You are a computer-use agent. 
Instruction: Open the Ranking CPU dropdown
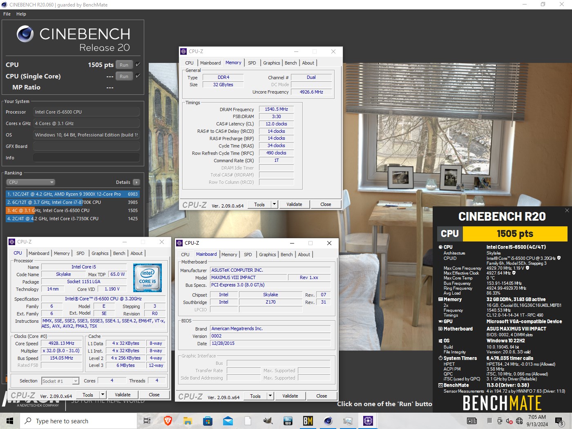coord(31,182)
